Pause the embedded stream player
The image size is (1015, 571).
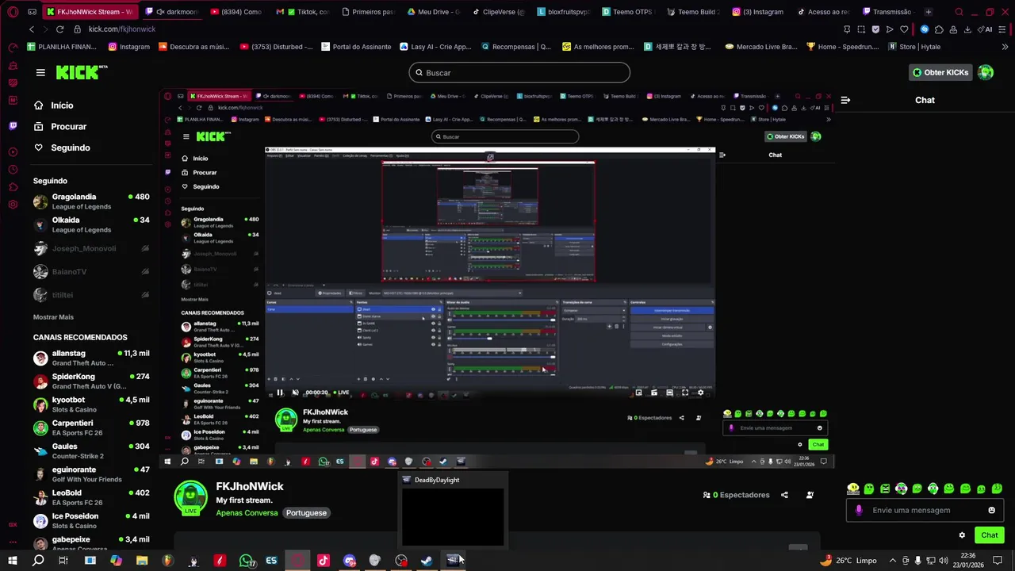[279, 393]
